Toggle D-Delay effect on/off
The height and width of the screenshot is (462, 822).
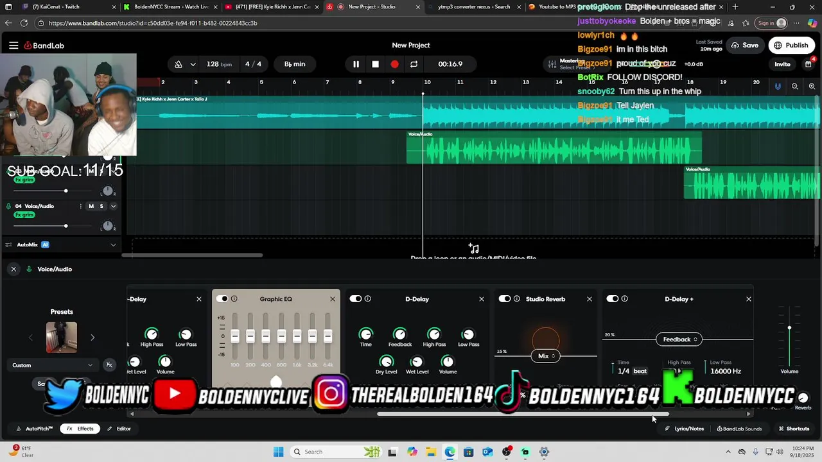tap(356, 299)
